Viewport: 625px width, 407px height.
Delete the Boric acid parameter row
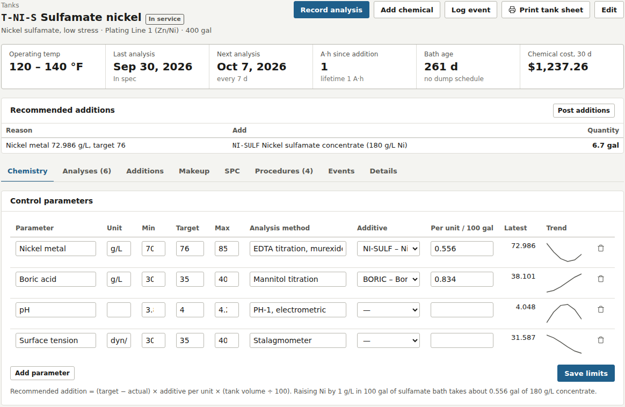(601, 279)
